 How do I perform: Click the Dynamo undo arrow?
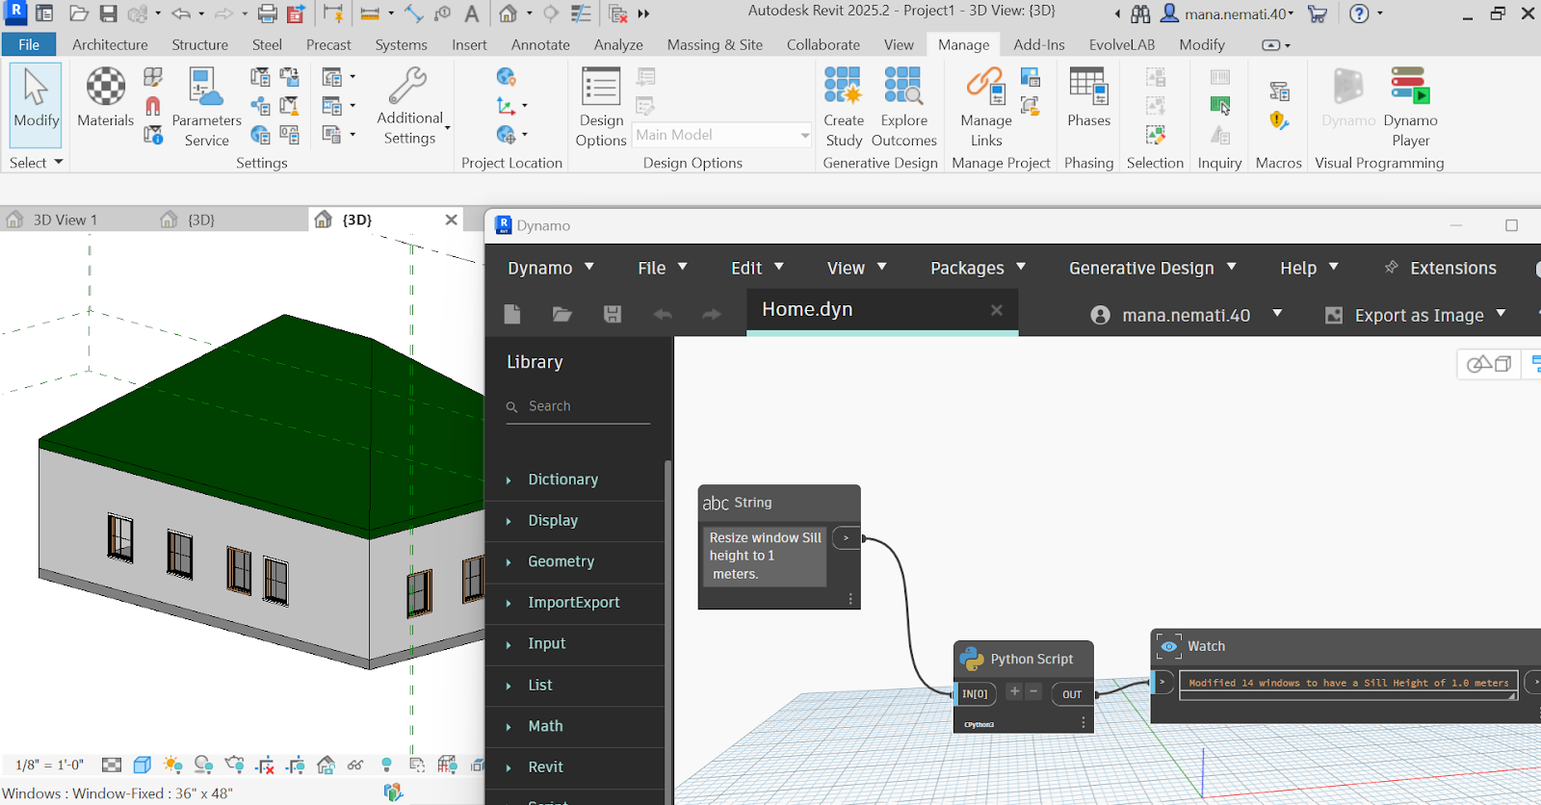663,314
